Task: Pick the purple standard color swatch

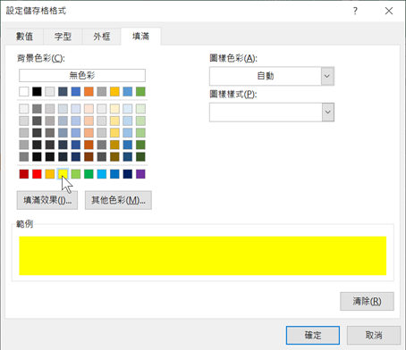Action: [x=140, y=174]
